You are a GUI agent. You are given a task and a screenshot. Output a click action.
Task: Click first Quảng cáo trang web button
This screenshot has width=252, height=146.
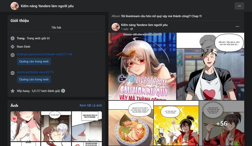pyautogui.click(x=34, y=61)
